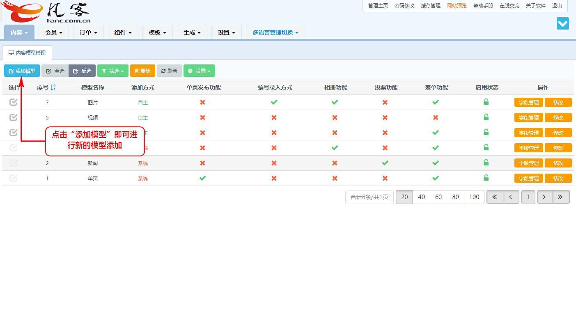Click the lock icon in the 视频 row

click(486, 117)
